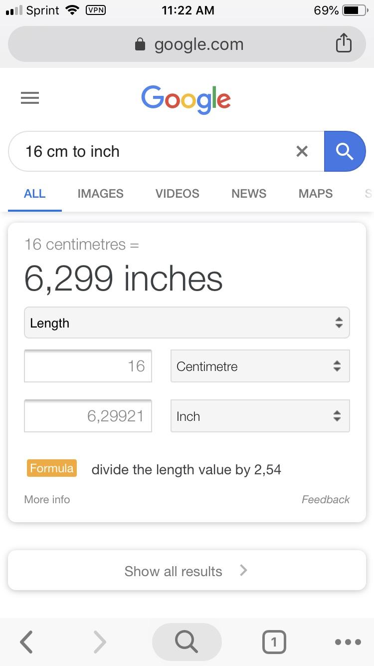
Task: Switch to the MAPS tab
Action: pyautogui.click(x=315, y=194)
